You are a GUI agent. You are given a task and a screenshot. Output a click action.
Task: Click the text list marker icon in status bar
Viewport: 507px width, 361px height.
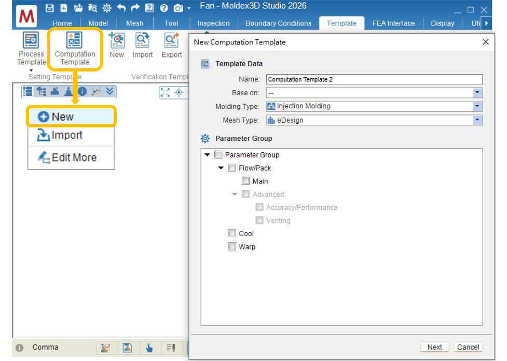click(x=171, y=348)
